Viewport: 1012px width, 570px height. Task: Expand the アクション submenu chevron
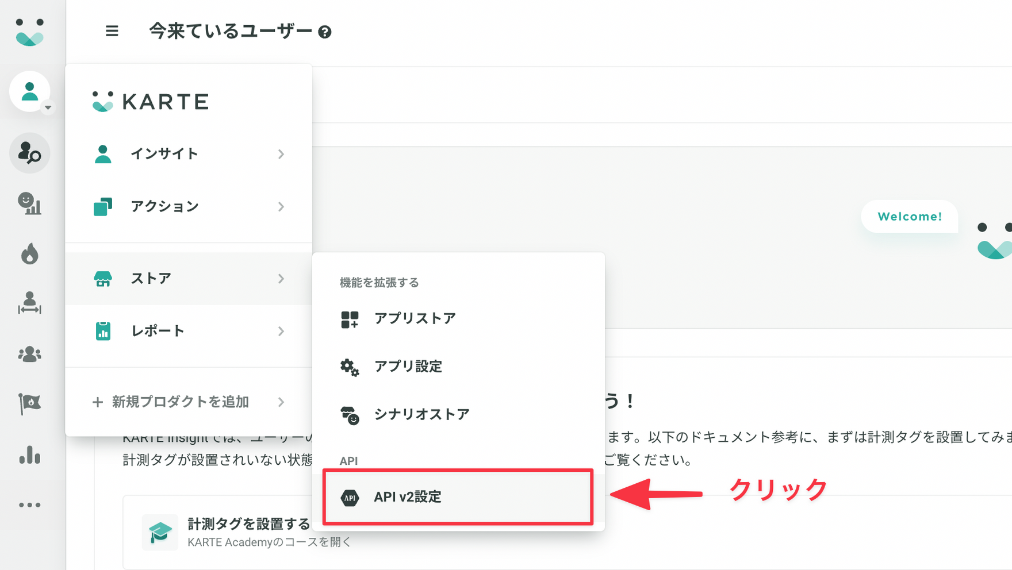tap(281, 206)
